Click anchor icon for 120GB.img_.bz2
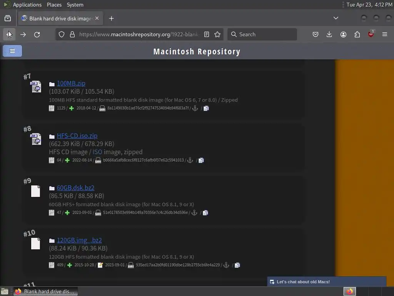The height and width of the screenshot is (296, 394). click(226, 265)
